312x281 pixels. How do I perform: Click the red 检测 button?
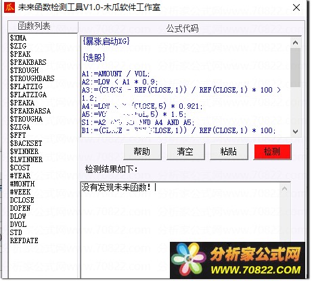point(272,152)
